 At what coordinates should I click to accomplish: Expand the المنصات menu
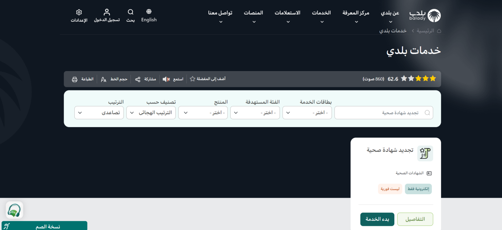tap(254, 16)
